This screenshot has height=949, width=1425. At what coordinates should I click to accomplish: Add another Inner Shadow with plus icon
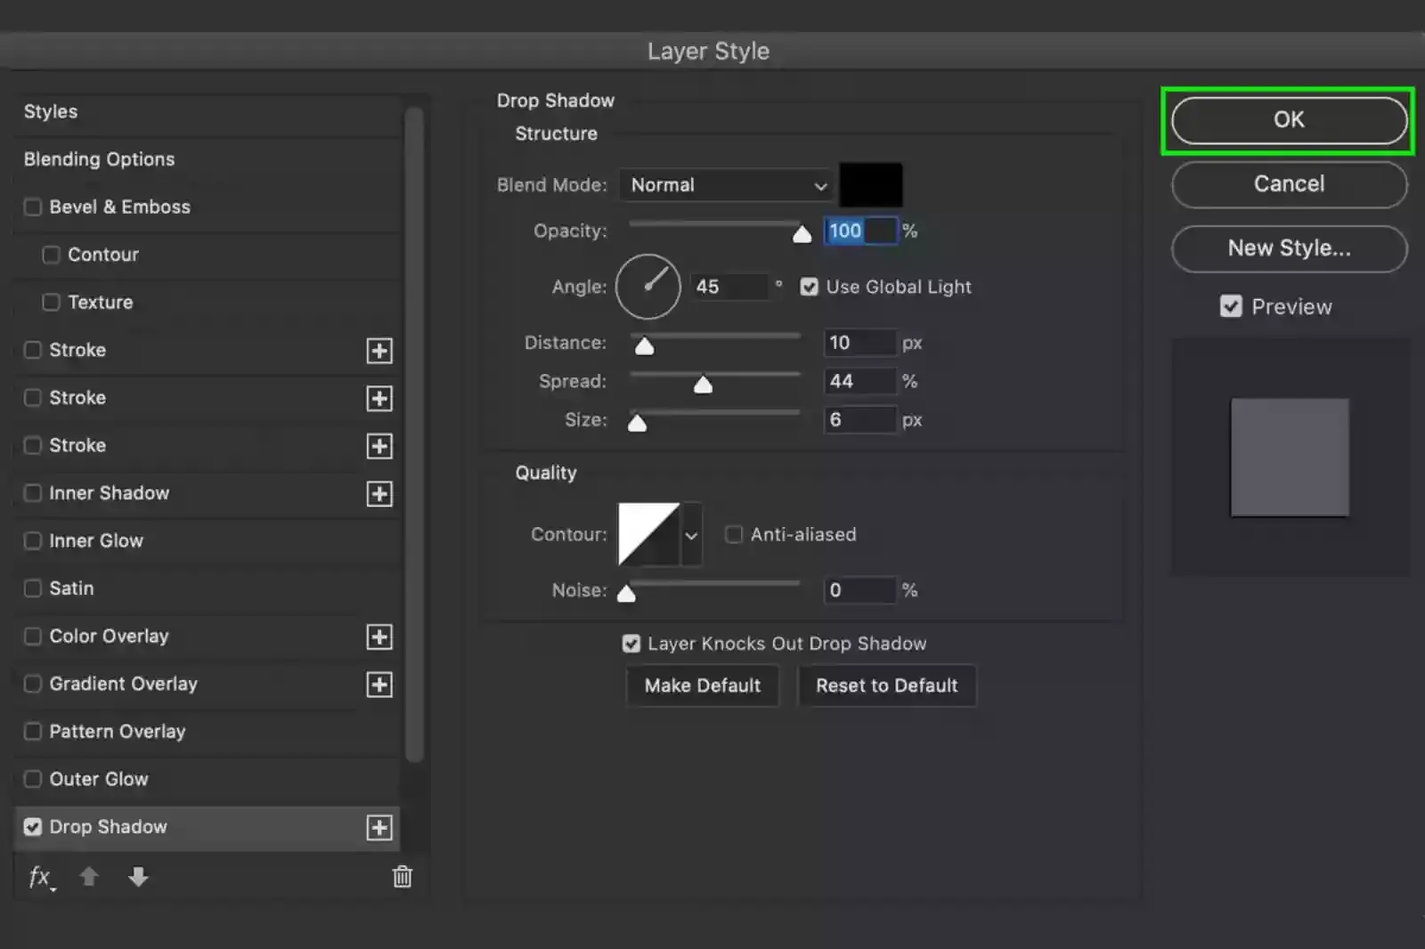click(x=380, y=493)
